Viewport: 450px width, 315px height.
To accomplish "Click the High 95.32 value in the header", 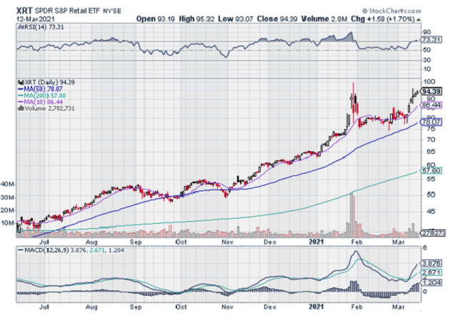I will coord(196,19).
